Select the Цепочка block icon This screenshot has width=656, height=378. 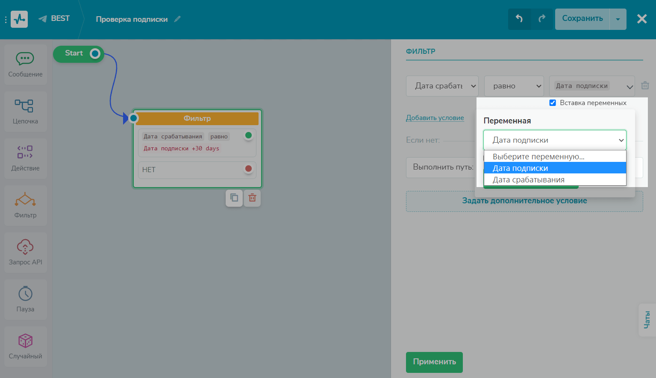(25, 111)
